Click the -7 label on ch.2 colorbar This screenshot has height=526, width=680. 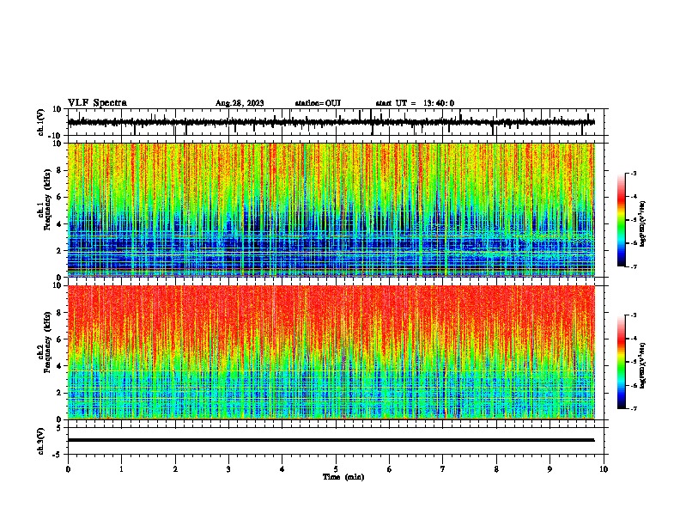[x=633, y=408]
